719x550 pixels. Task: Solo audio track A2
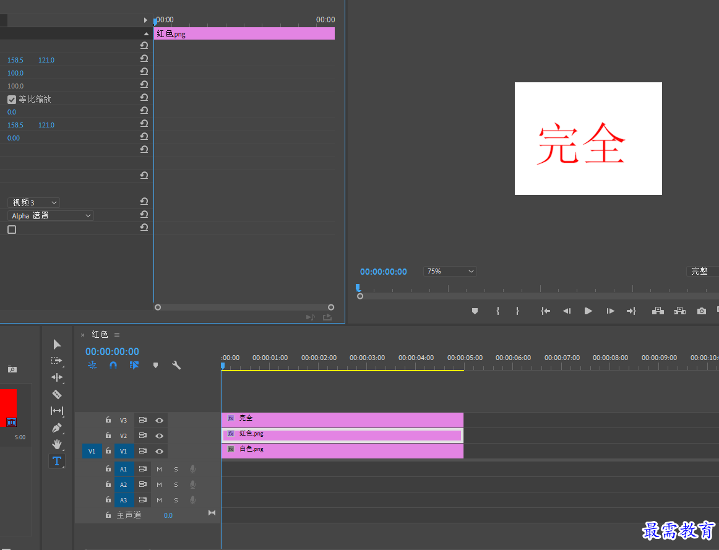click(x=176, y=485)
